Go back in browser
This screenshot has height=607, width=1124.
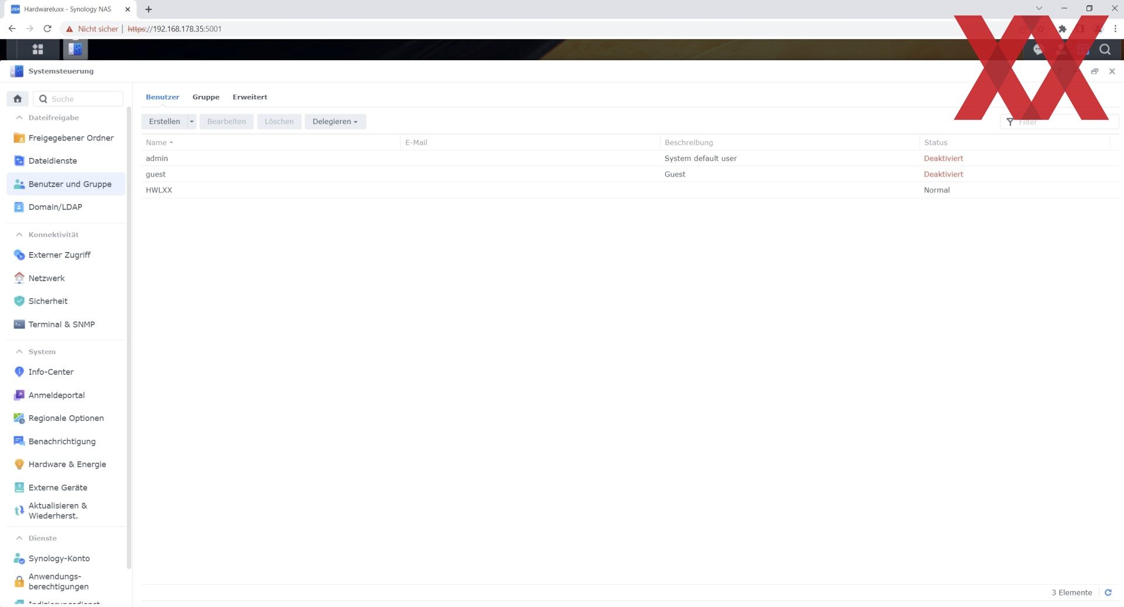click(x=12, y=29)
